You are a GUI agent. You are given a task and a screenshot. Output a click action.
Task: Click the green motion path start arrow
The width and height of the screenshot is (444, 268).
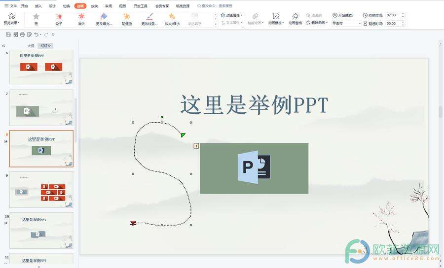(x=183, y=135)
